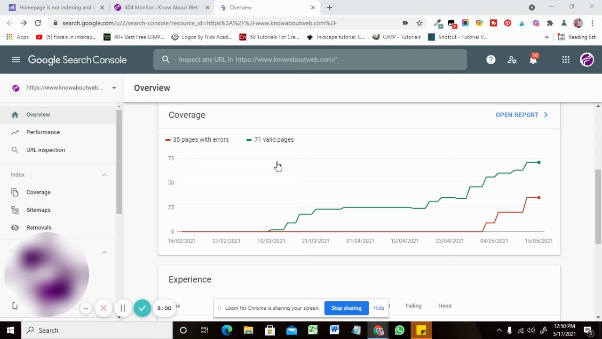
Task: Switch to the 404 Monitor tab
Action: point(161,8)
